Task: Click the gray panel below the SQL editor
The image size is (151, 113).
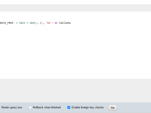Action: [x=75, y=90]
